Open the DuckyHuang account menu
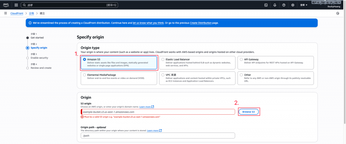Image resolution: width=346 pixels, height=144 pixels. coord(334,7)
